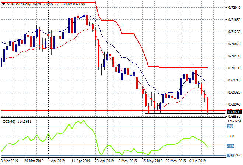Select the green CCI indicator line
This screenshot has height=165, width=243.
[x=104, y=138]
